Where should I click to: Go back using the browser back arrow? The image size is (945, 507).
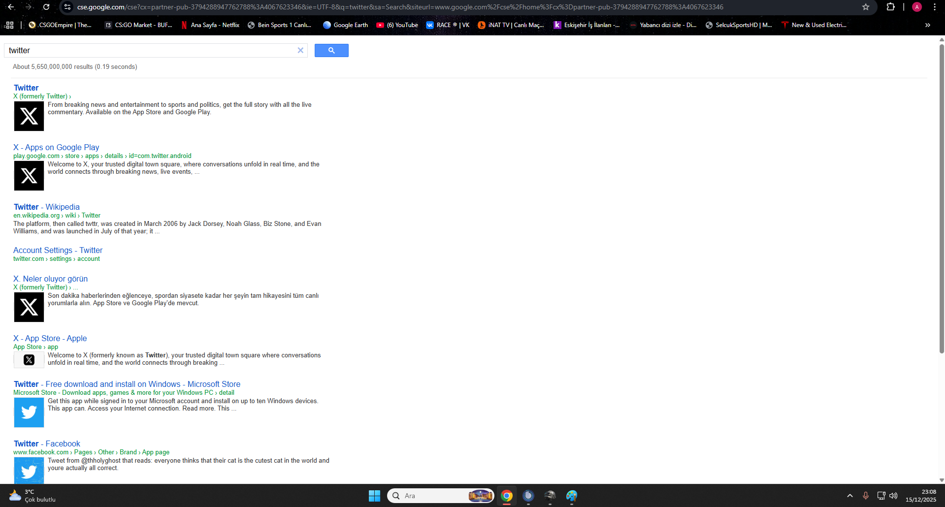coord(11,7)
